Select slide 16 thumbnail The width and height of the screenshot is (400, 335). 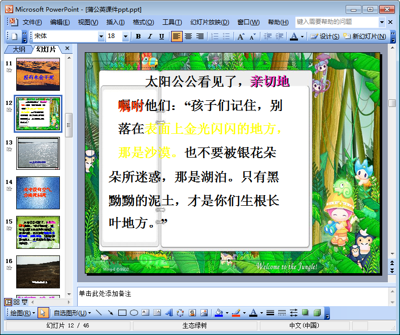click(x=38, y=272)
